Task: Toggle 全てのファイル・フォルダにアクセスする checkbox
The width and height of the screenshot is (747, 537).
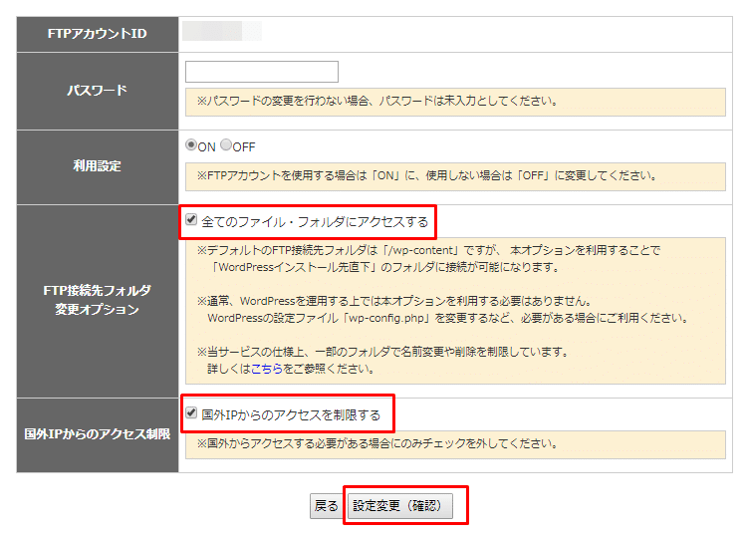Action: 191,219
